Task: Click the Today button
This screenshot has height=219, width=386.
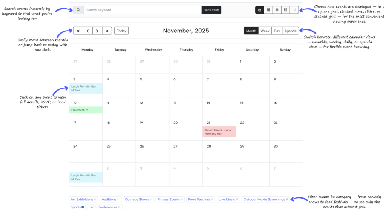Action: pos(121,31)
